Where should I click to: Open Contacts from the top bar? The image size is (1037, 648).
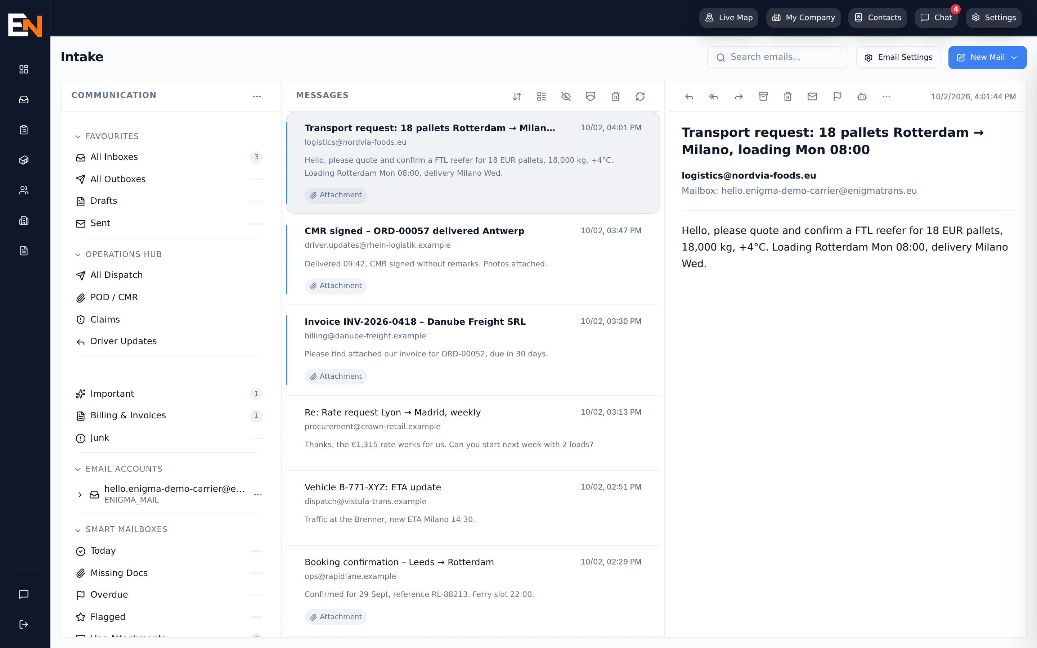pyautogui.click(x=877, y=18)
